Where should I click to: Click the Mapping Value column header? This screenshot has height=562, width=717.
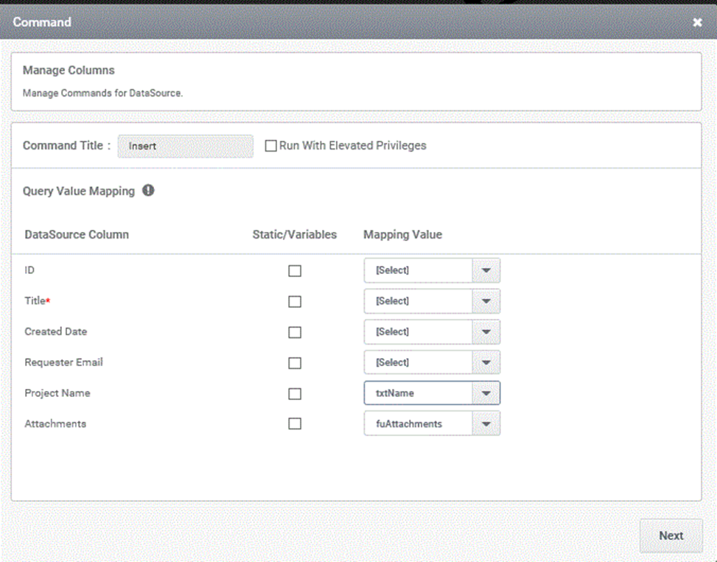(402, 234)
